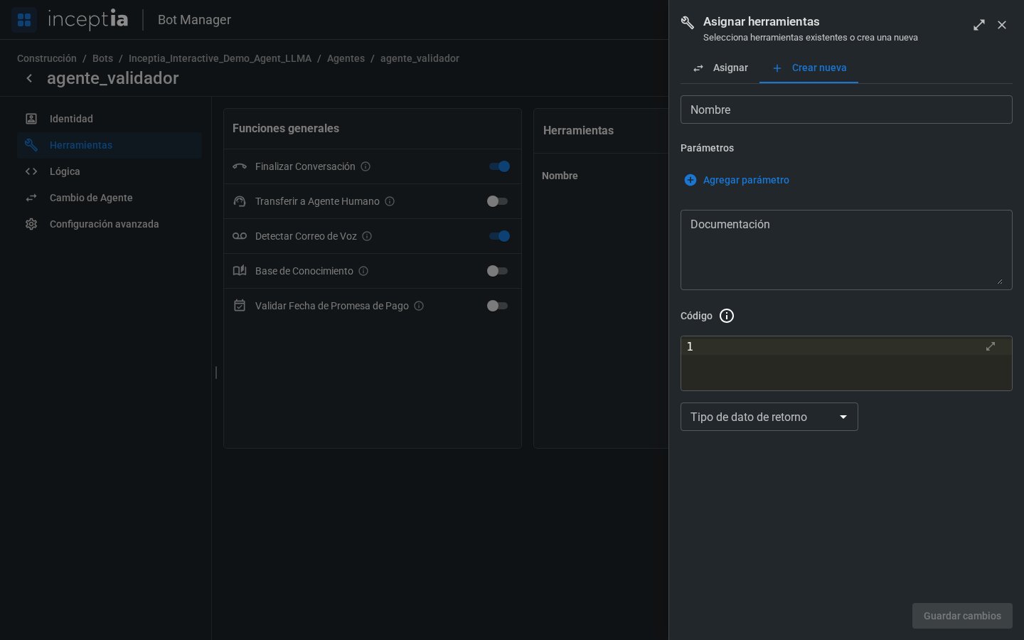Click the gear icon for Configuración avanzada
Viewport: 1024px width, 640px height.
(31, 224)
